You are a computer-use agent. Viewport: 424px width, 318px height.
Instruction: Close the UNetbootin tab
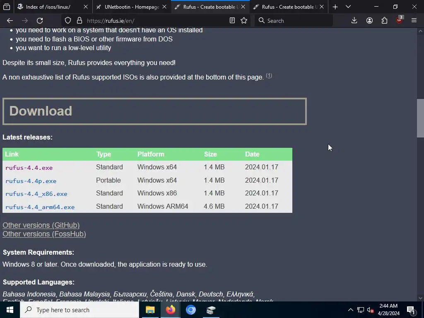(x=164, y=7)
